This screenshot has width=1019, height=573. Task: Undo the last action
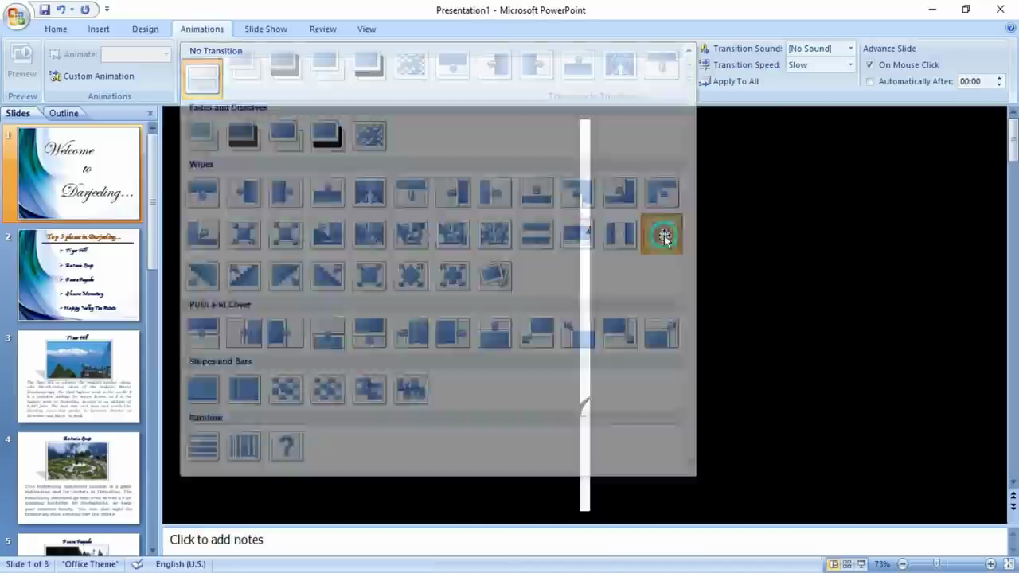(x=61, y=10)
